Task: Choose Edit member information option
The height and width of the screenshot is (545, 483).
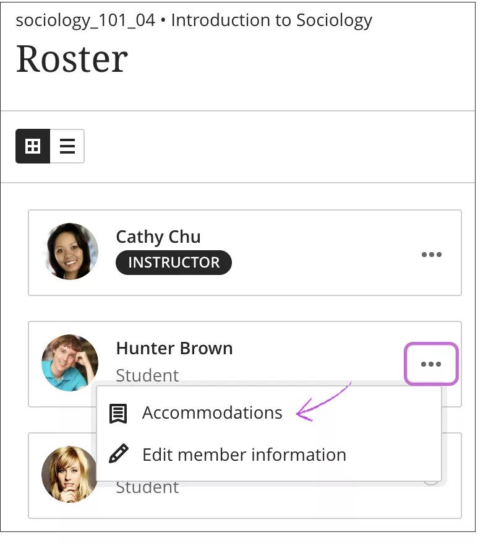Action: pyautogui.click(x=244, y=455)
